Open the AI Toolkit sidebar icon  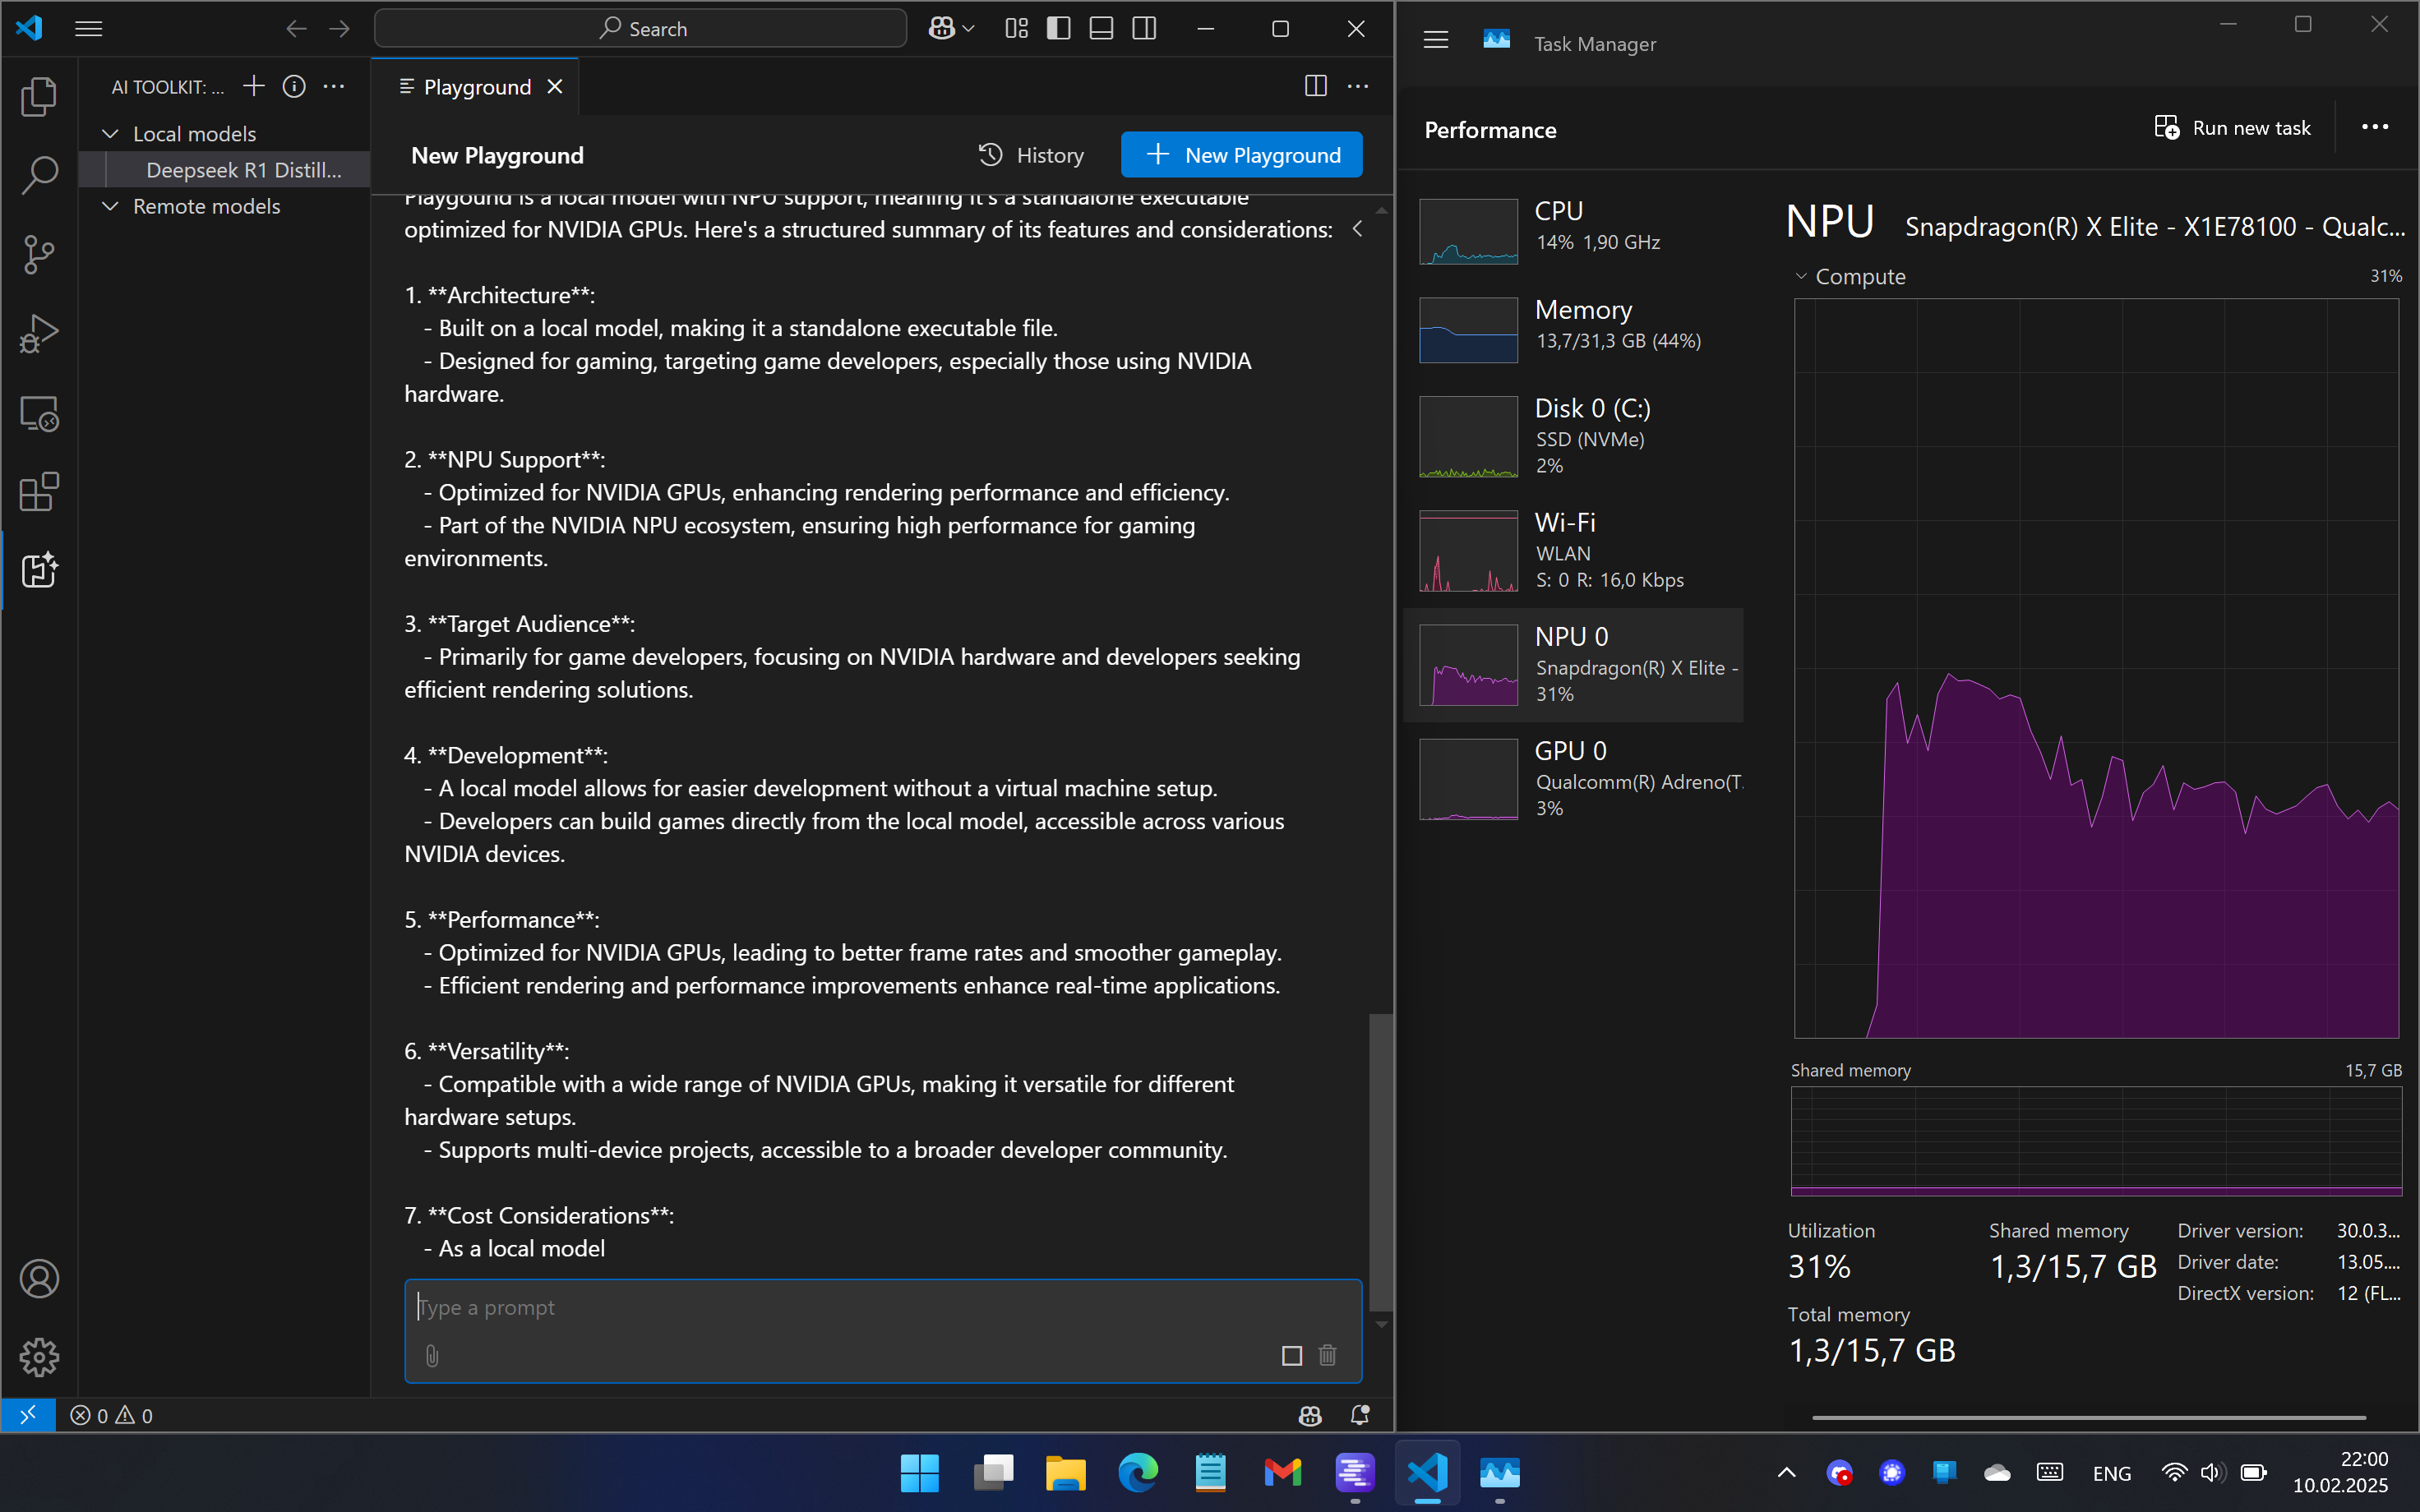pyautogui.click(x=39, y=570)
